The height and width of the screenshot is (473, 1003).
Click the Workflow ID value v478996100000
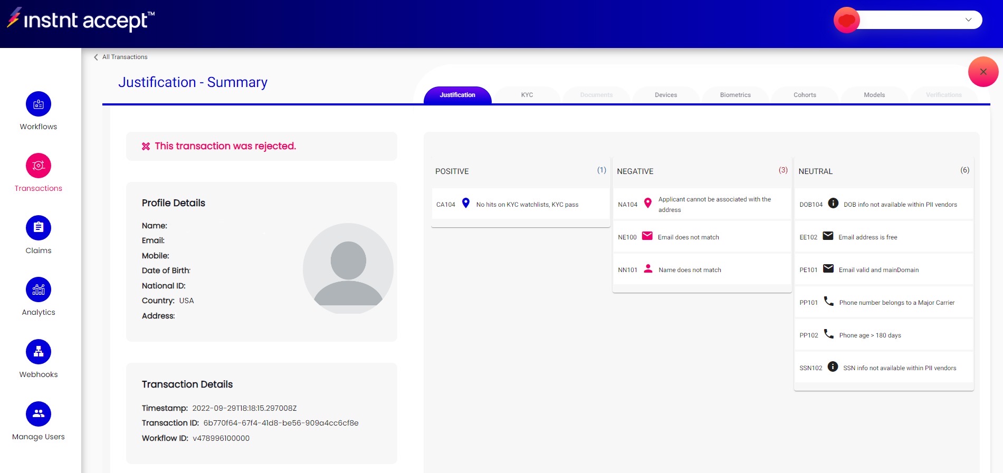pyautogui.click(x=221, y=438)
